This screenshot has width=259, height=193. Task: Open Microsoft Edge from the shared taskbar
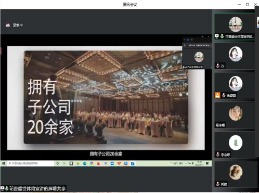85,163
